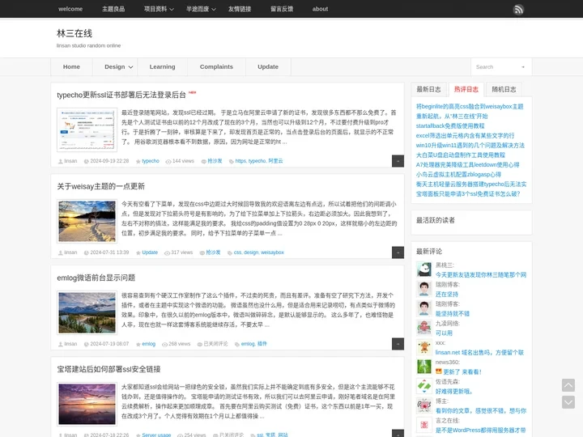
Task: Click the 阿里云 tag link
Action: tap(275, 161)
